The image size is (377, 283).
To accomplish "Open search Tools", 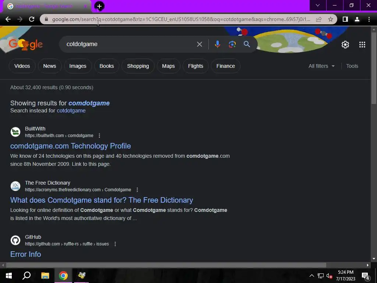I will pos(352,66).
